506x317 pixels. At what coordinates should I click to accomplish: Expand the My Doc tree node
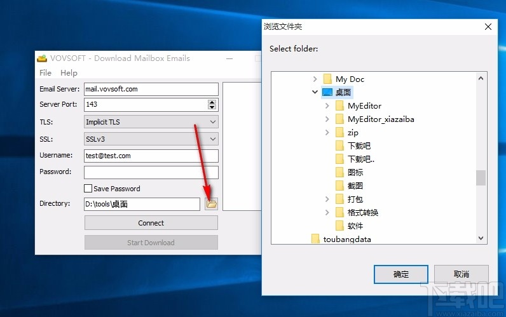[315, 79]
